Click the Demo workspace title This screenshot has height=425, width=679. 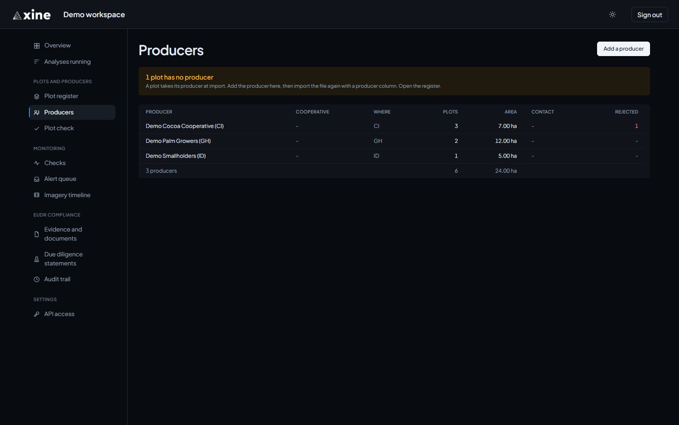(94, 14)
